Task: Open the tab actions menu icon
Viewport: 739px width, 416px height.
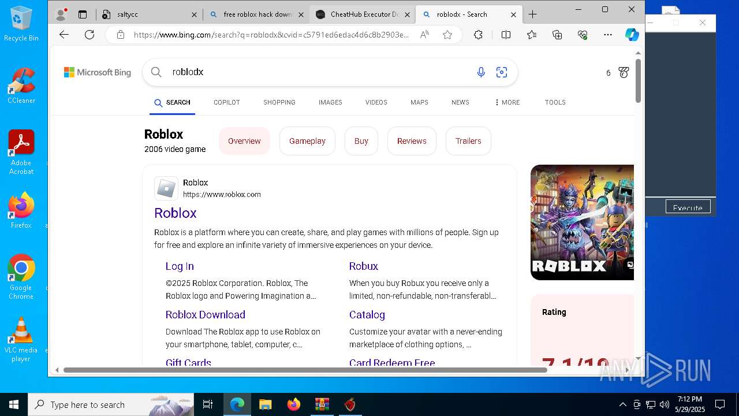Action: (x=83, y=14)
